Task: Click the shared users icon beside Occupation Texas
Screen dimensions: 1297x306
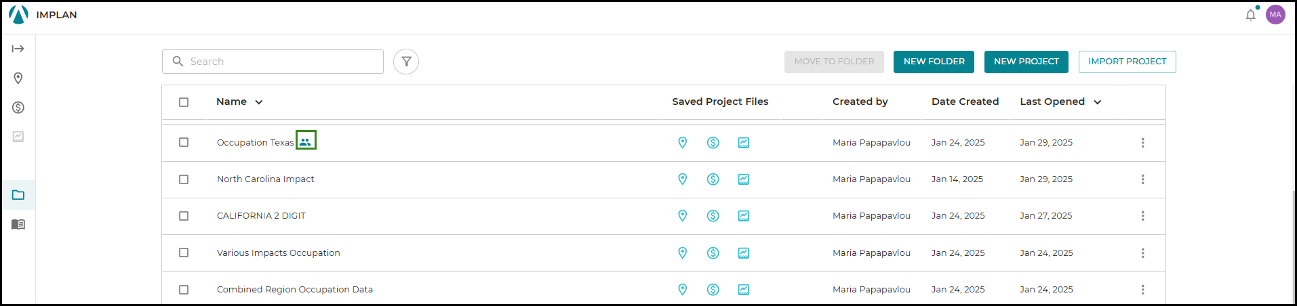Action: click(x=306, y=141)
